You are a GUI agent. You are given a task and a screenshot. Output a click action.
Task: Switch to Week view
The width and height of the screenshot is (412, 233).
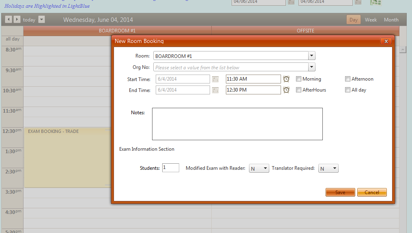click(371, 20)
